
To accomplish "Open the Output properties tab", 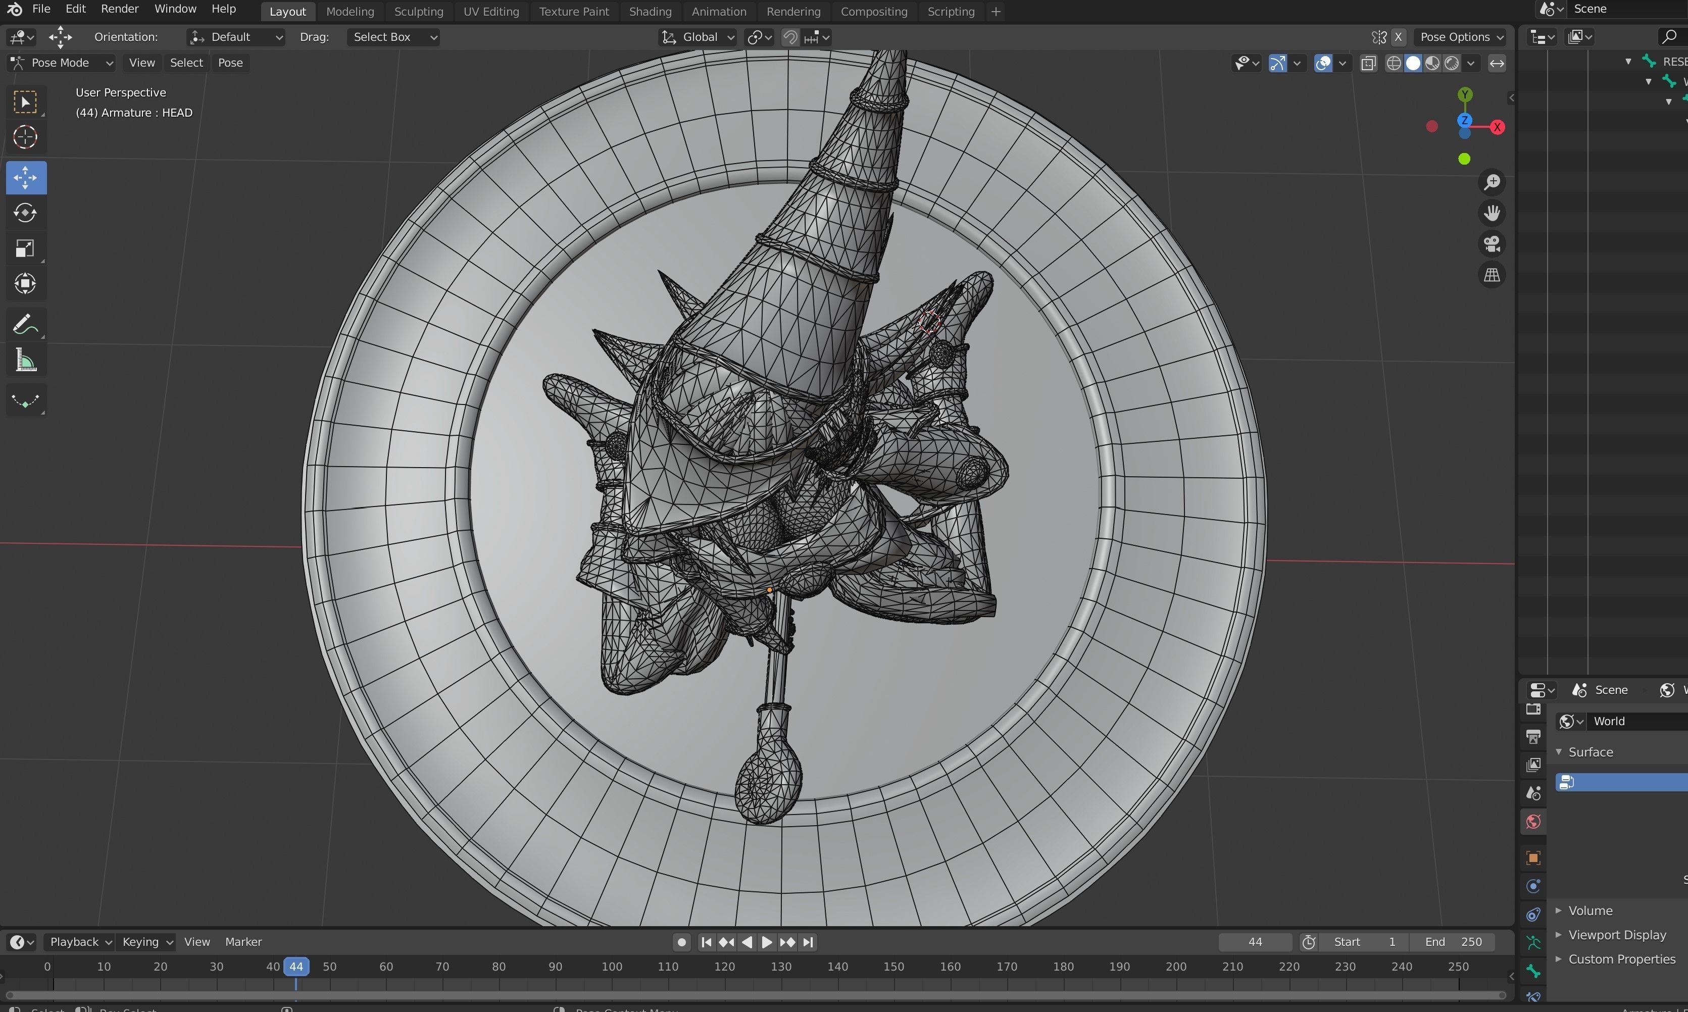I will point(1533,737).
